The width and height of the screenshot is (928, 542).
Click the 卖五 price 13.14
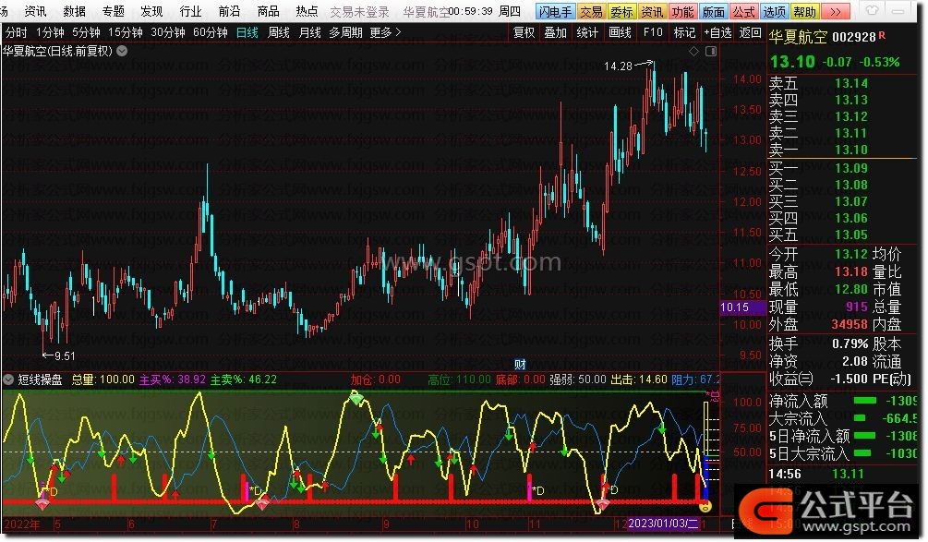(x=851, y=83)
